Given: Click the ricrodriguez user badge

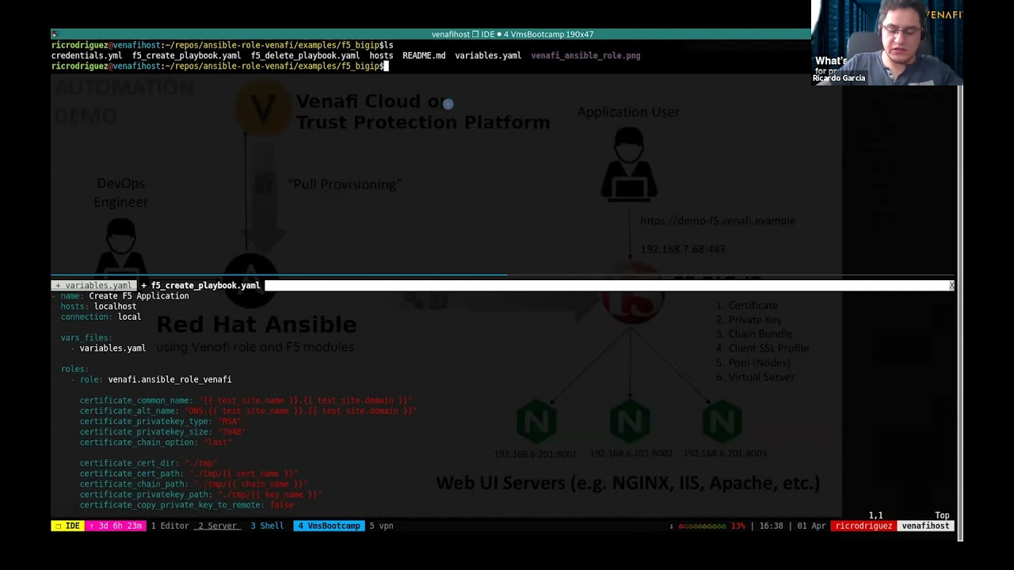Looking at the screenshot, I should pyautogui.click(x=863, y=526).
